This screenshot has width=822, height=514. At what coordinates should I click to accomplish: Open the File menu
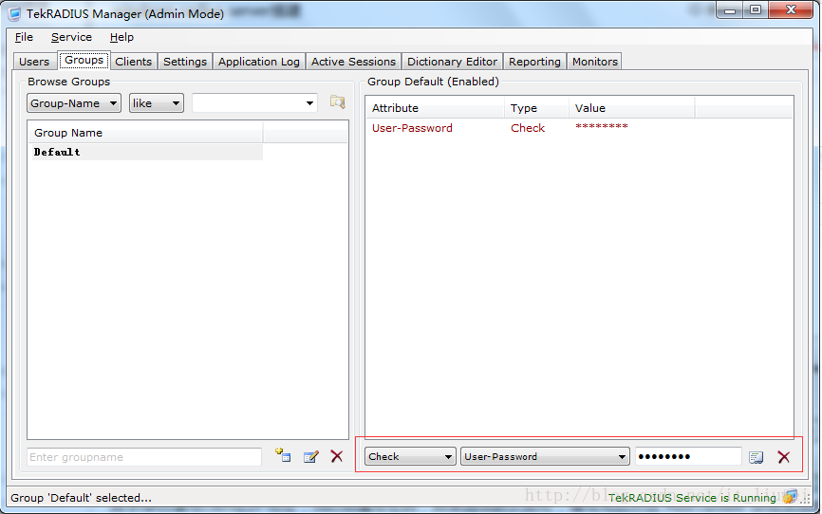(24, 37)
